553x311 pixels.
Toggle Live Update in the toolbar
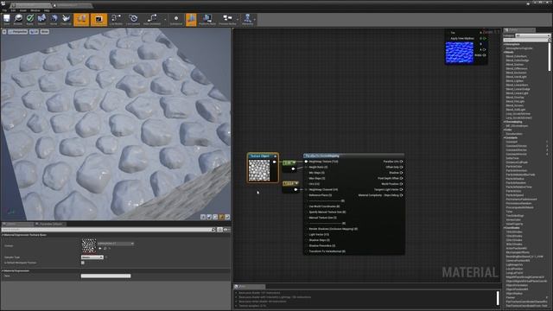(x=133, y=19)
